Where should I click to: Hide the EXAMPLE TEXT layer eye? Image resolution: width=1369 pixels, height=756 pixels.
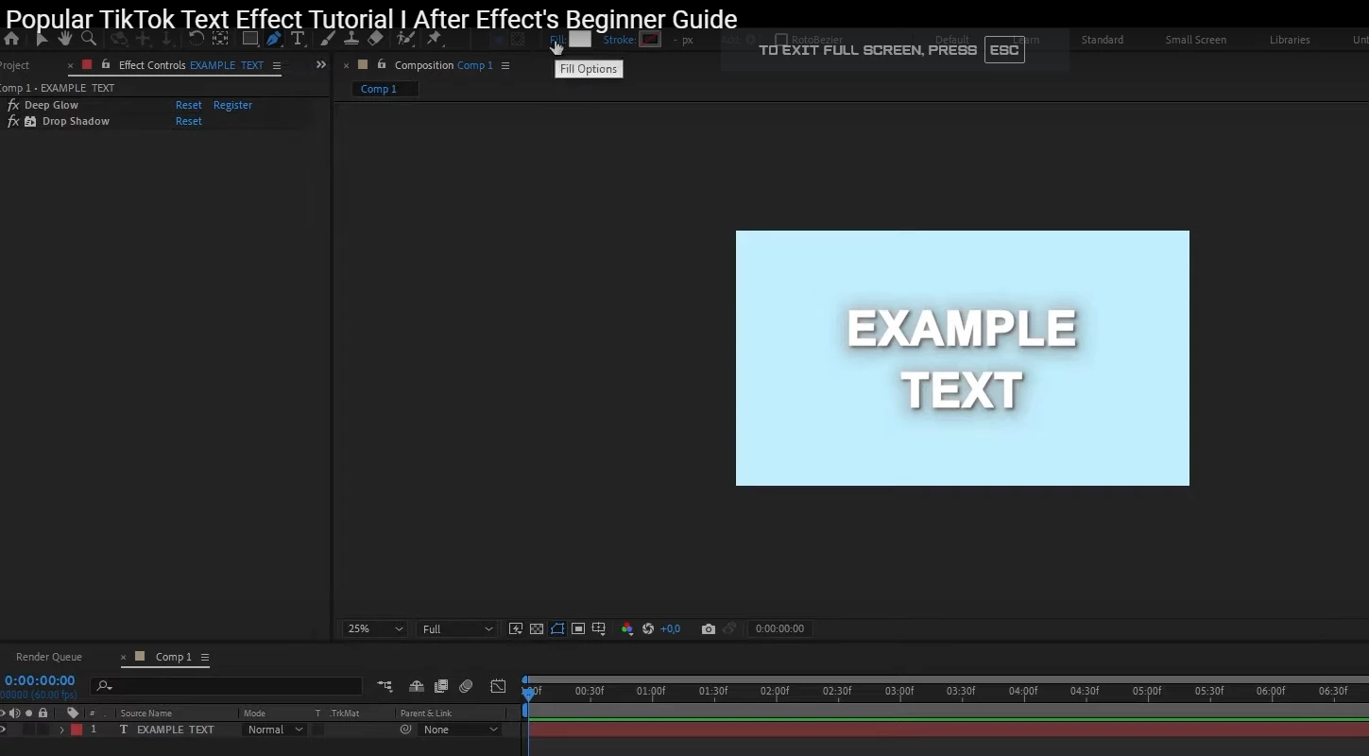click(x=3, y=730)
